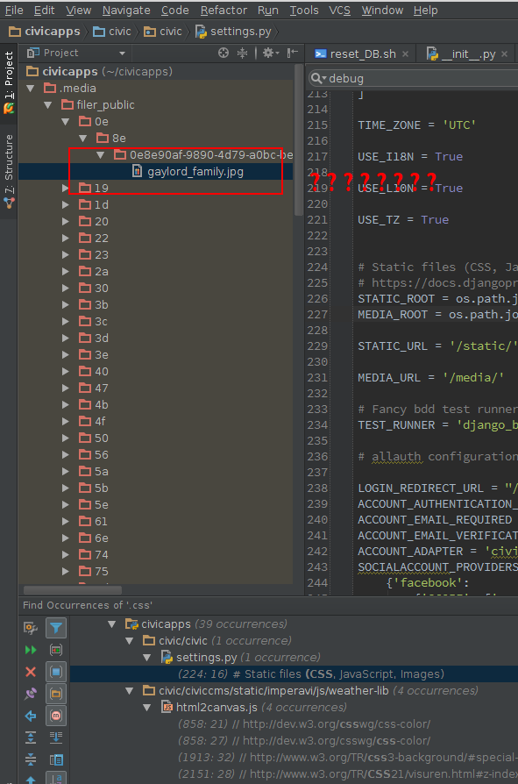Click the project tree vertical scrollbar
This screenshot has height=784, width=518.
coord(299,140)
